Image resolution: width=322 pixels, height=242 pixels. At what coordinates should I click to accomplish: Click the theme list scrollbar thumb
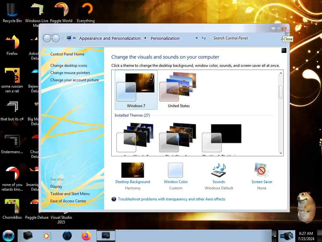280,92
